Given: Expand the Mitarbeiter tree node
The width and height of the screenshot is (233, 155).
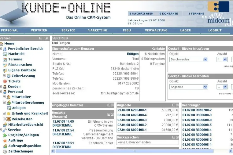Looking at the screenshot, I should pos(4,97).
